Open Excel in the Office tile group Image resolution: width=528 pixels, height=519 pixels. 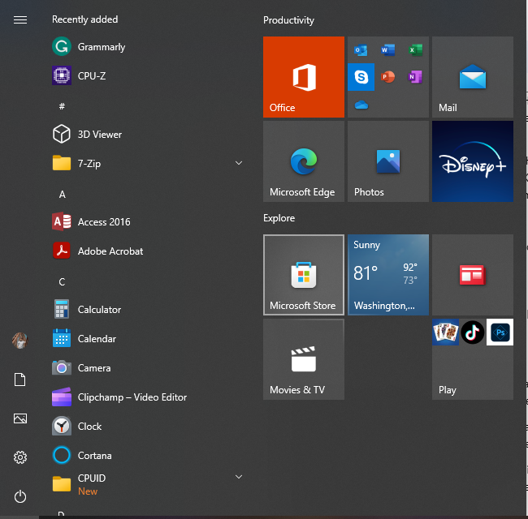pos(415,50)
